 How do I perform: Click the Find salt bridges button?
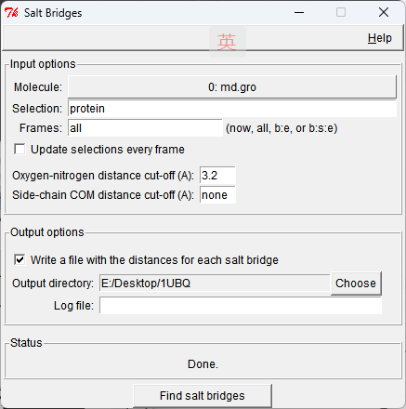[x=203, y=396]
